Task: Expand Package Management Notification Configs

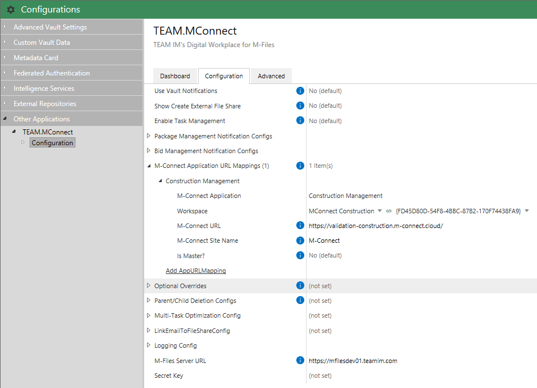Action: coord(149,136)
